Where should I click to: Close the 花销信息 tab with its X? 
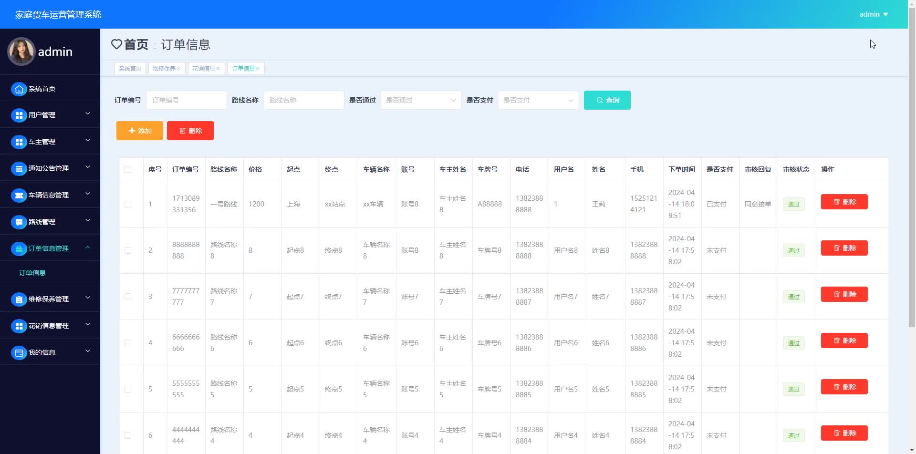218,69
